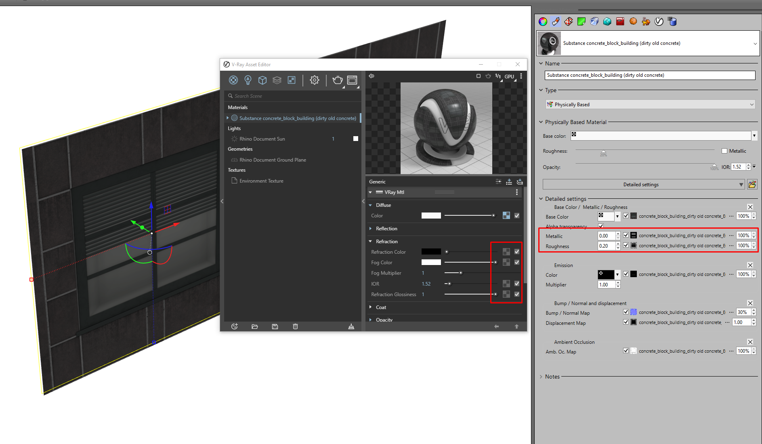This screenshot has height=444, width=762.
Task: Collapse the Diffuse section in VRay Mtl
Action: pos(370,205)
